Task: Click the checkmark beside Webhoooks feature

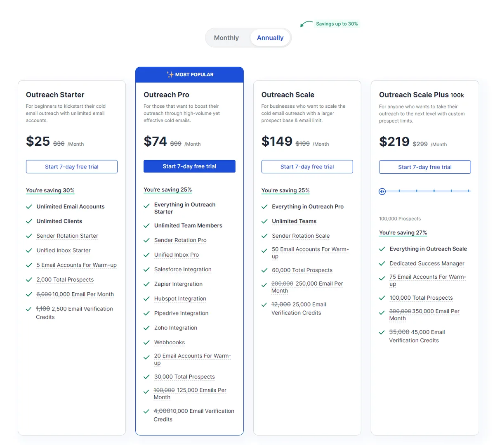Action: coord(147,342)
